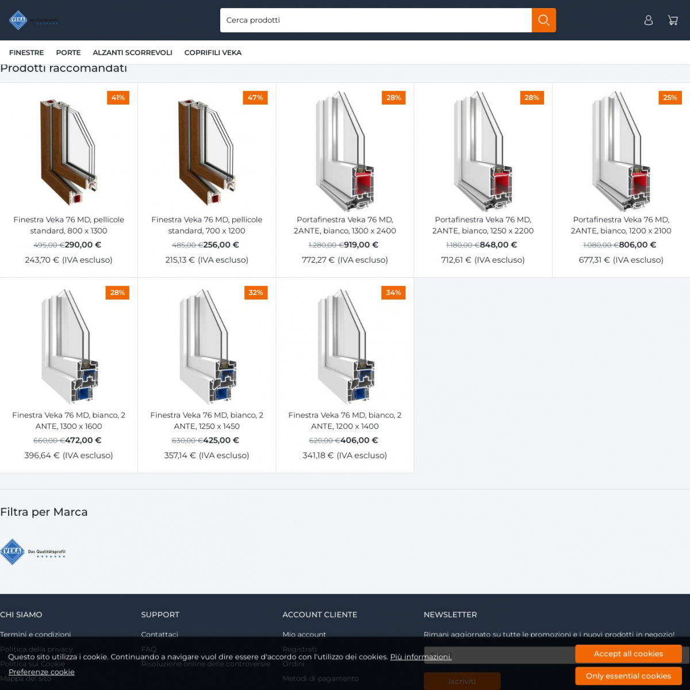This screenshot has height=690, width=690.
Task: Open image of Portafinestra bianco 1250 x 2200
Action: (483, 151)
